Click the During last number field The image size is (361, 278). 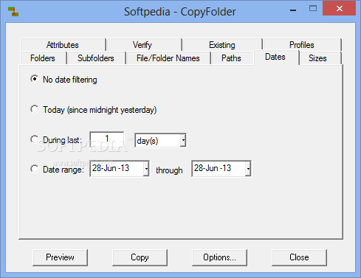(107, 139)
